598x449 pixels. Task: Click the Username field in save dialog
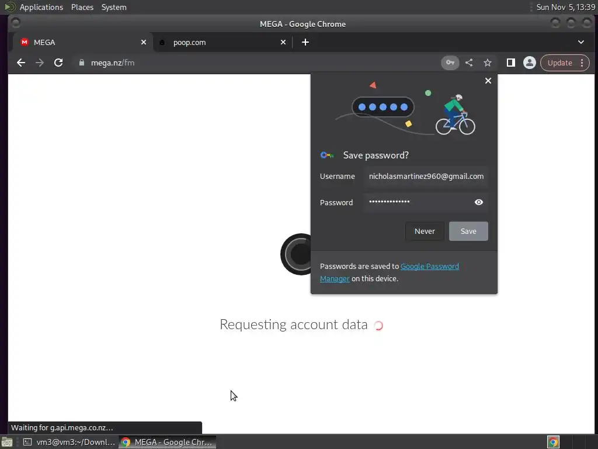[426, 177]
